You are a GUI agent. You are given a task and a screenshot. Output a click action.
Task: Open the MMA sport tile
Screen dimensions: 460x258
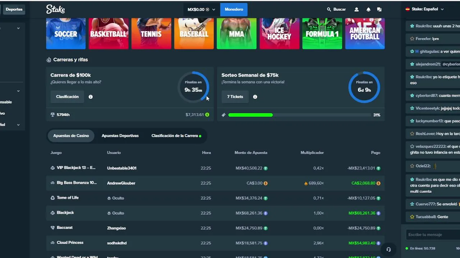point(236,33)
